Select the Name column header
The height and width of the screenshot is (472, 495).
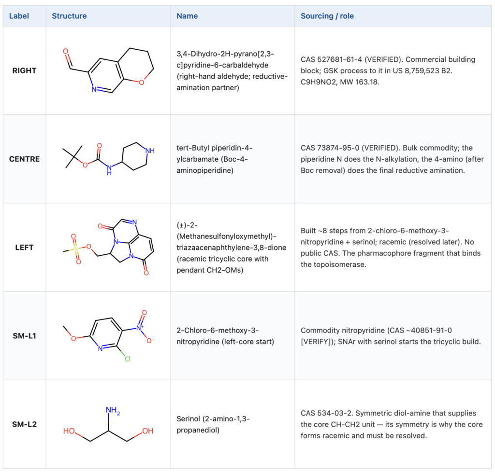187,16
